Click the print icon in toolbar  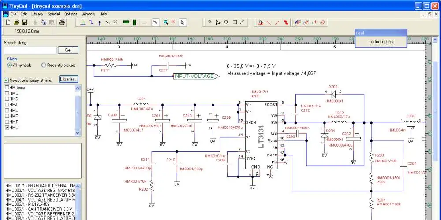tap(62, 22)
